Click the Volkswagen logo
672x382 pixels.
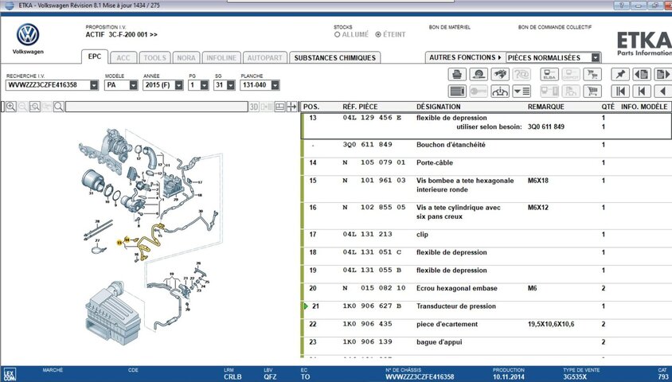[x=28, y=35]
